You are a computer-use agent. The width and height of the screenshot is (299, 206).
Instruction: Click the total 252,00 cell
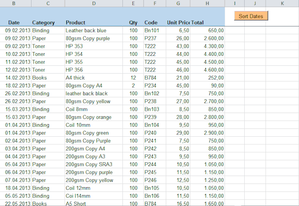(x=208, y=78)
